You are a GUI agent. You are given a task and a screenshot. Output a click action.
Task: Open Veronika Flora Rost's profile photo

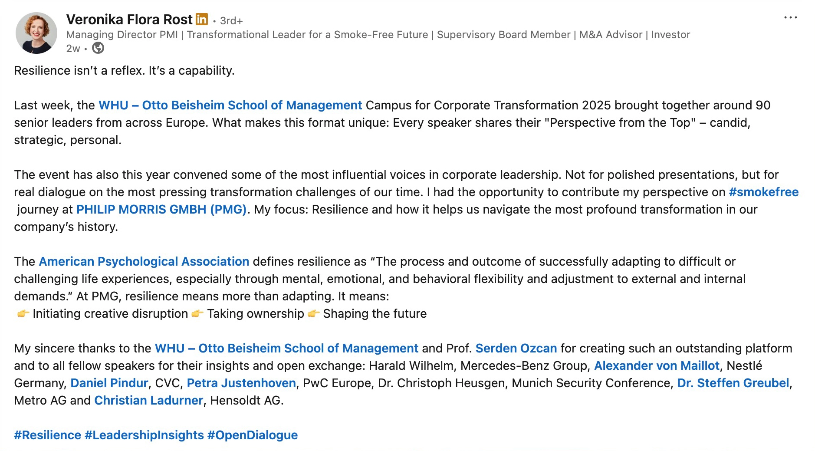(x=36, y=33)
